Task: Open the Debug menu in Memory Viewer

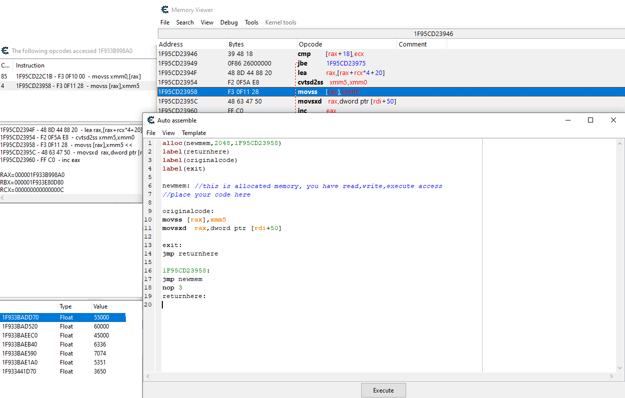Action: 229,22
